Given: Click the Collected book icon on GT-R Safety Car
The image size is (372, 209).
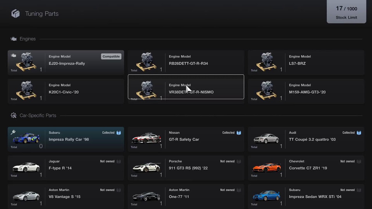Looking at the screenshot, I should (239, 133).
